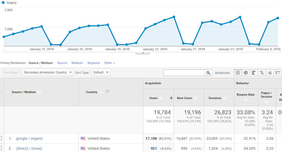
Task: Open help icon under Bounce Rate
Action: (x=246, y=99)
